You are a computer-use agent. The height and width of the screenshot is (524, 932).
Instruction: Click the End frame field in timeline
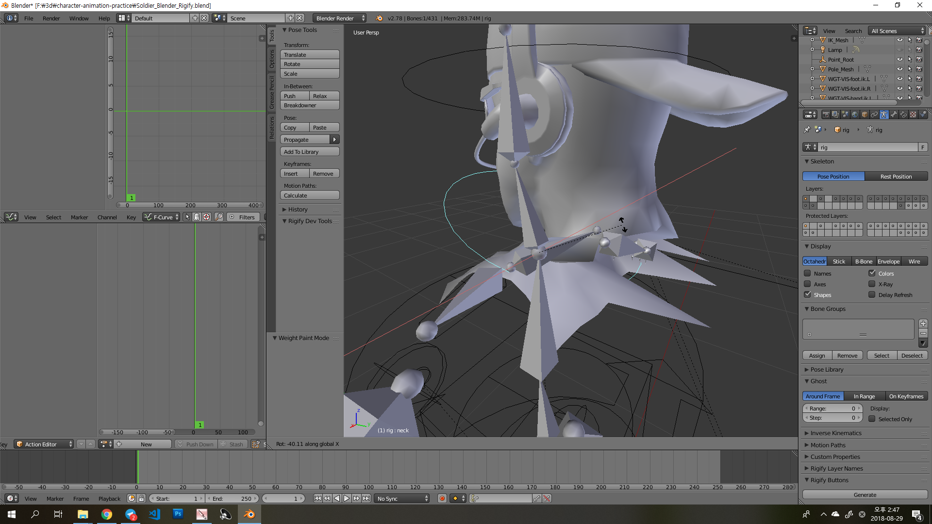click(233, 498)
